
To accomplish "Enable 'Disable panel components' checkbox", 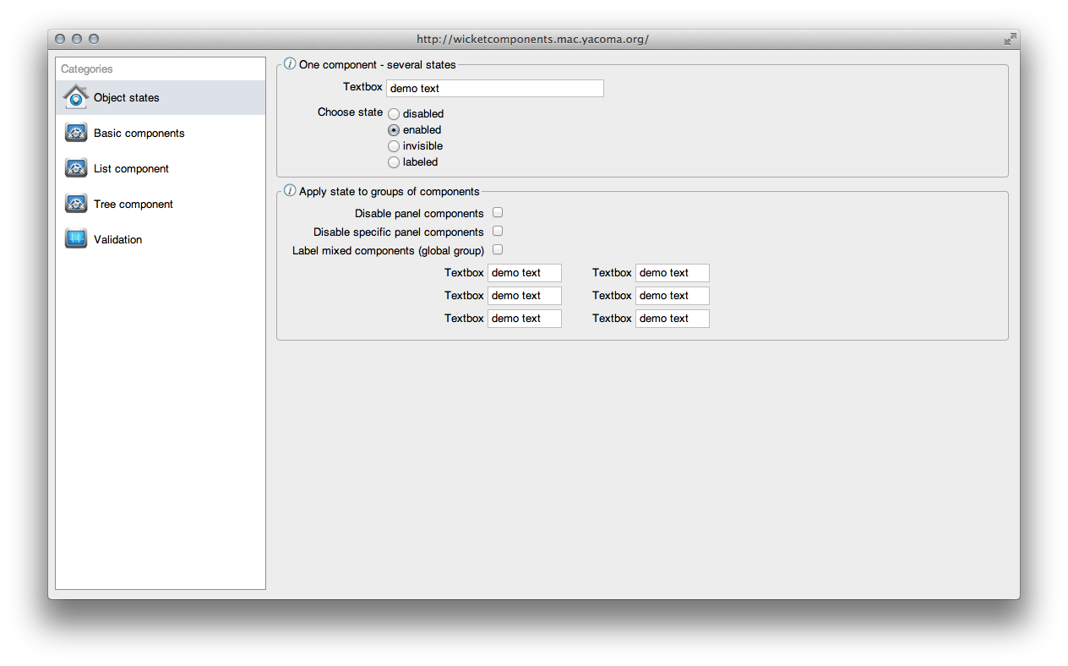I will (x=497, y=212).
